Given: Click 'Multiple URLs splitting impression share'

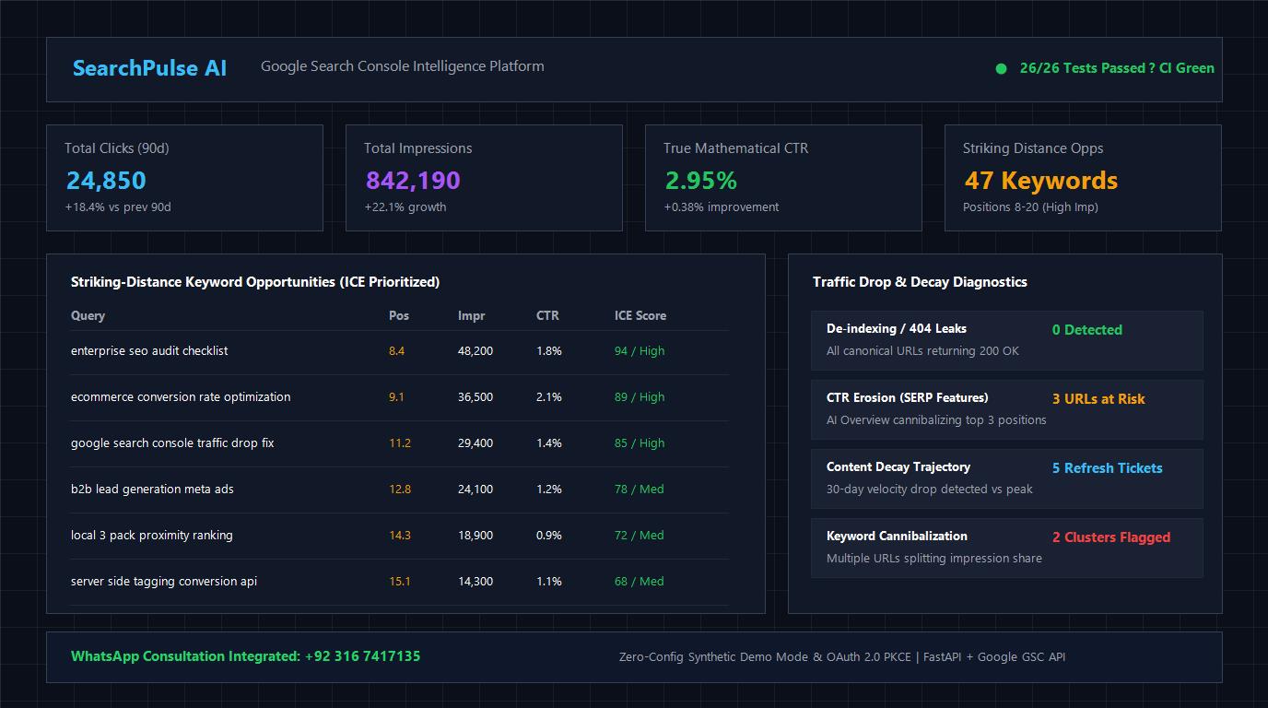Looking at the screenshot, I should 934,559.
